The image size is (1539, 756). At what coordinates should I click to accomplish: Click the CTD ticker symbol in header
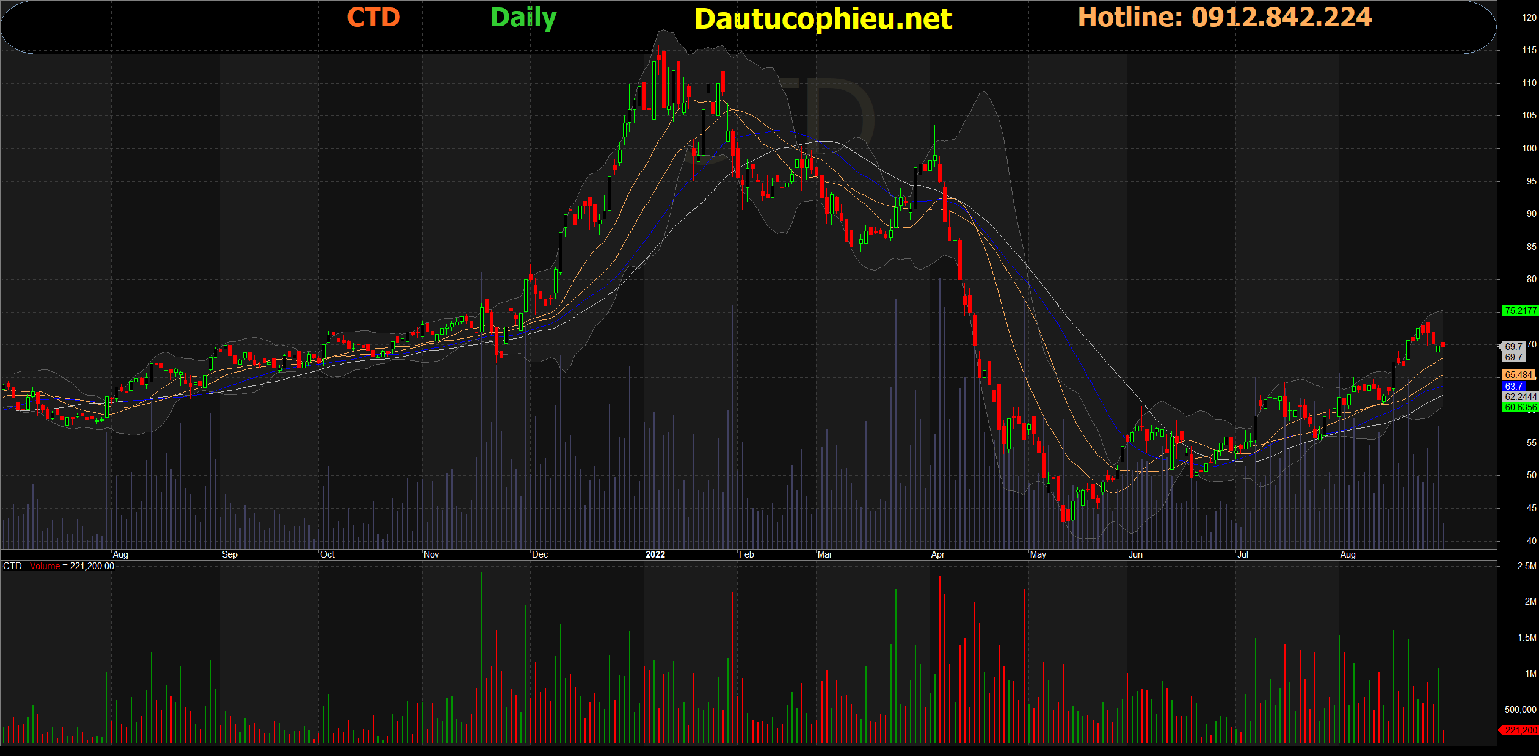(x=373, y=17)
